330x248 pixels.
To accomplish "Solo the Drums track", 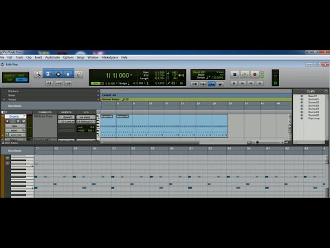I will coord(18,121).
